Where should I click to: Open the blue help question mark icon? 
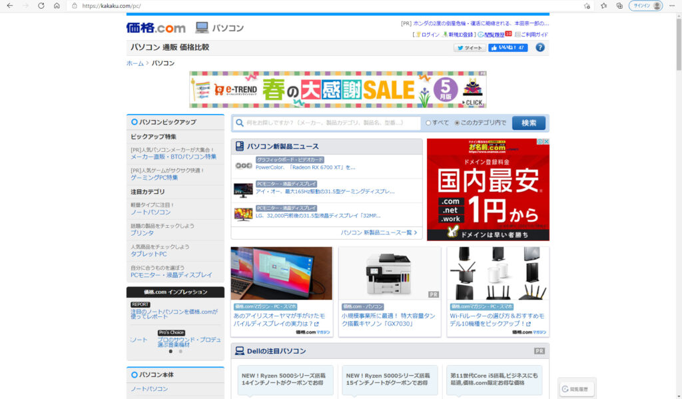[x=539, y=47]
